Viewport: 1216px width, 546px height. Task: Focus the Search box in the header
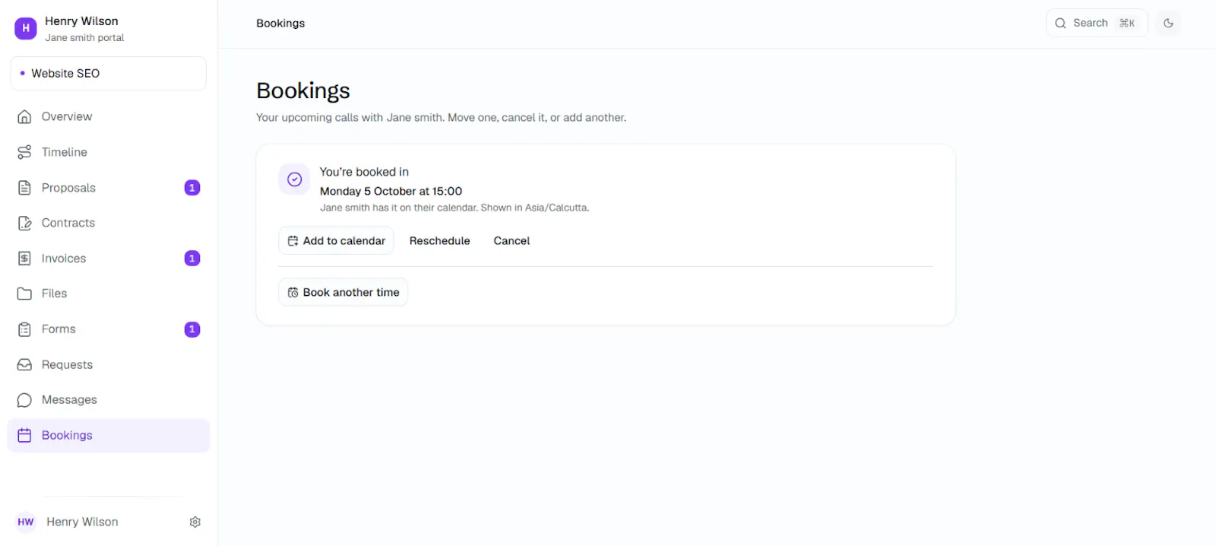click(1097, 23)
